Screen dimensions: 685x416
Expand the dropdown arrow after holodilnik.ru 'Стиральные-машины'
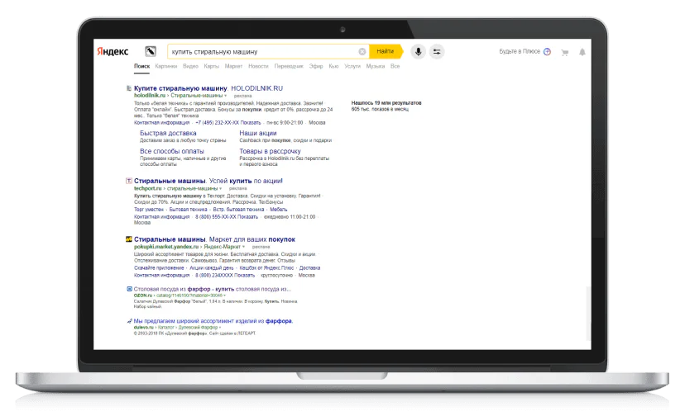click(225, 96)
